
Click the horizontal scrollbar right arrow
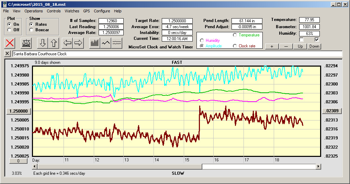coord(318,166)
